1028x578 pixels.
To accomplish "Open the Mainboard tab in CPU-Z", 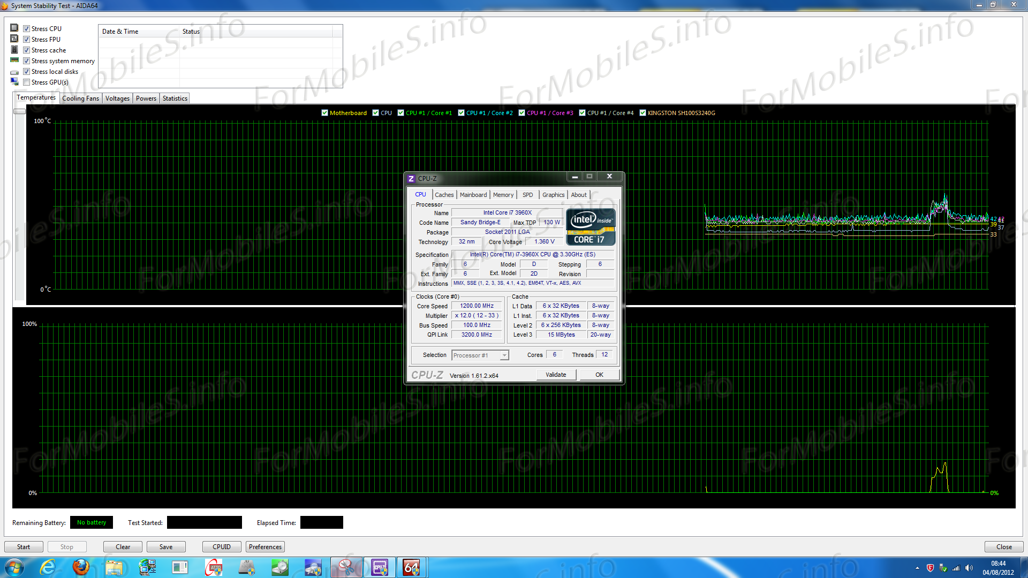I will 473,195.
